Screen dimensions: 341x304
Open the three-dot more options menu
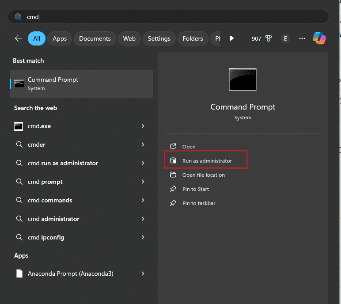pos(302,38)
